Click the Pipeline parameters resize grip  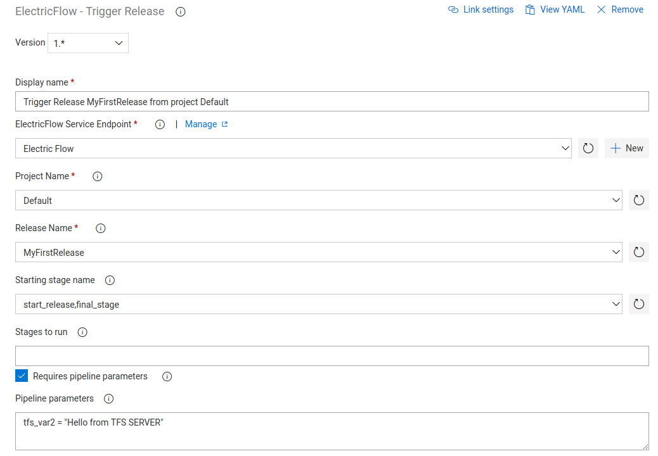tap(645, 446)
